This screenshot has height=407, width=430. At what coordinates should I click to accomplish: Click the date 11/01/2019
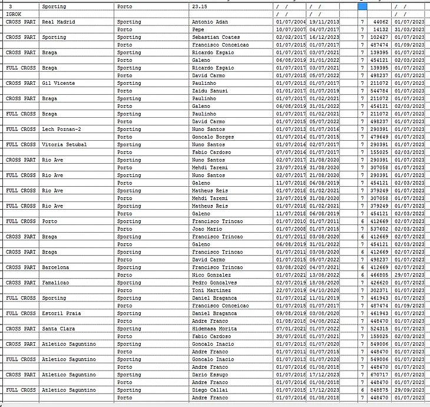click(324, 299)
